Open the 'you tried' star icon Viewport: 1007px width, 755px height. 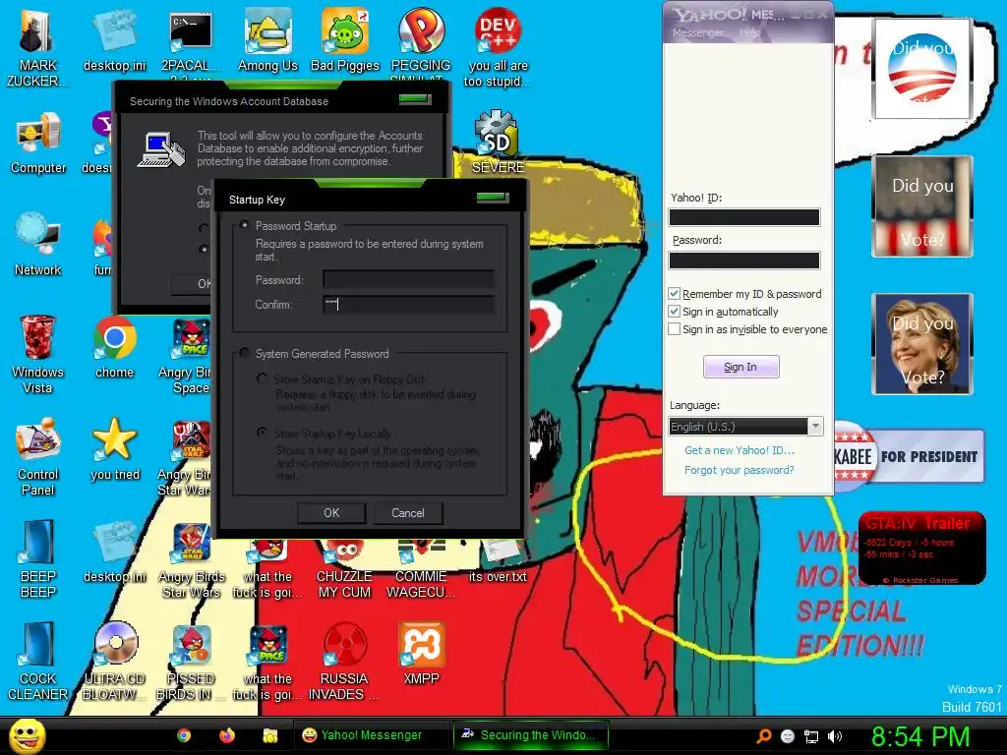coord(114,448)
